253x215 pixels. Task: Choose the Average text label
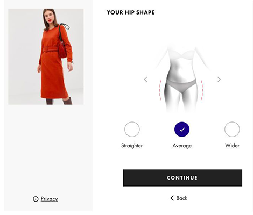coord(182,146)
